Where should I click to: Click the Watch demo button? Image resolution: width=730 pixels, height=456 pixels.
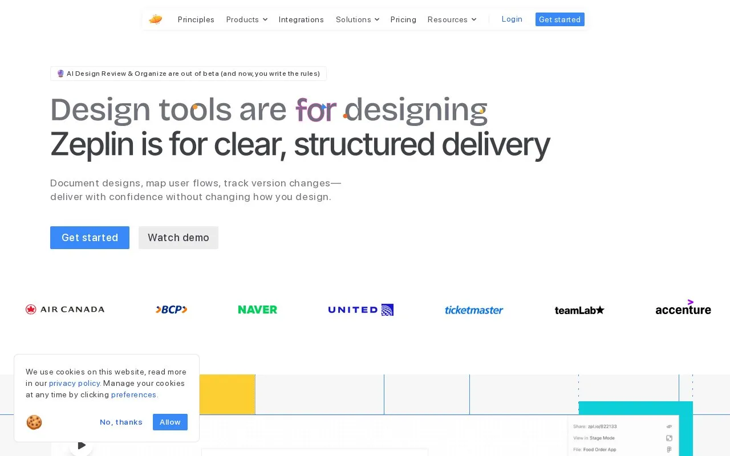click(x=179, y=238)
